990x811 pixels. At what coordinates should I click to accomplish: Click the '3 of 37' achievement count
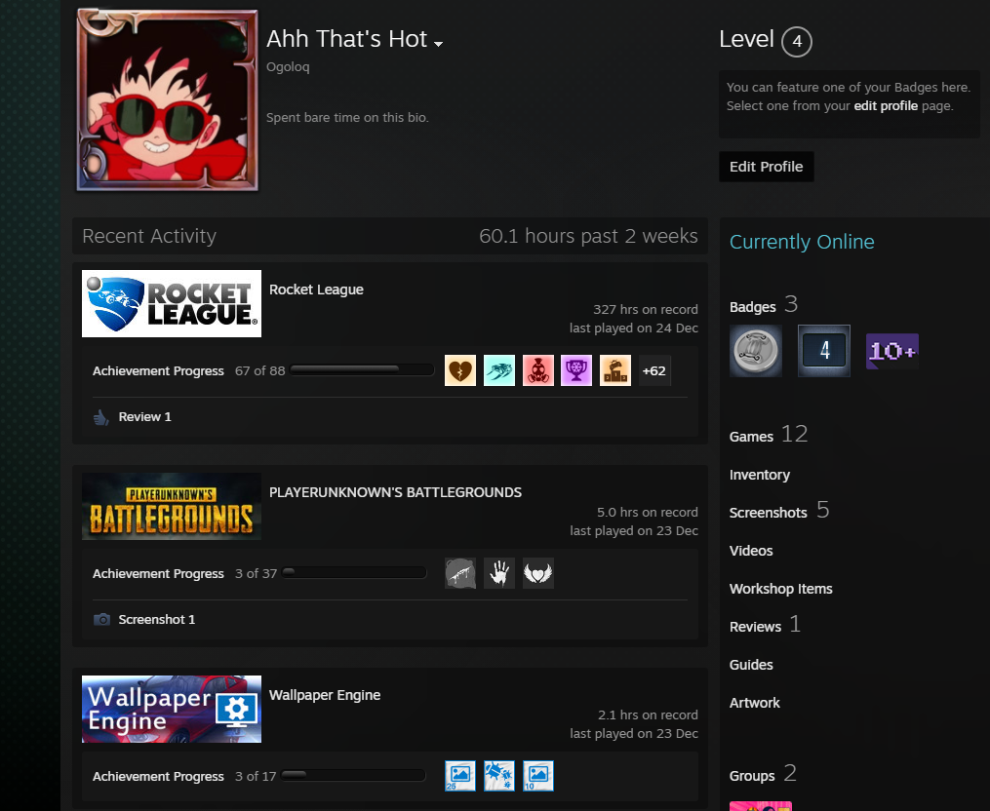(x=257, y=574)
